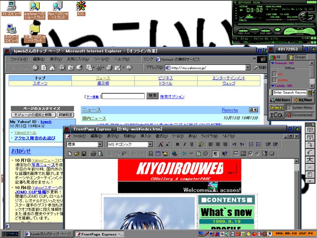Open Search pane in Internet Explorer
This screenshot has width=317, height=238.
pos(62,68)
